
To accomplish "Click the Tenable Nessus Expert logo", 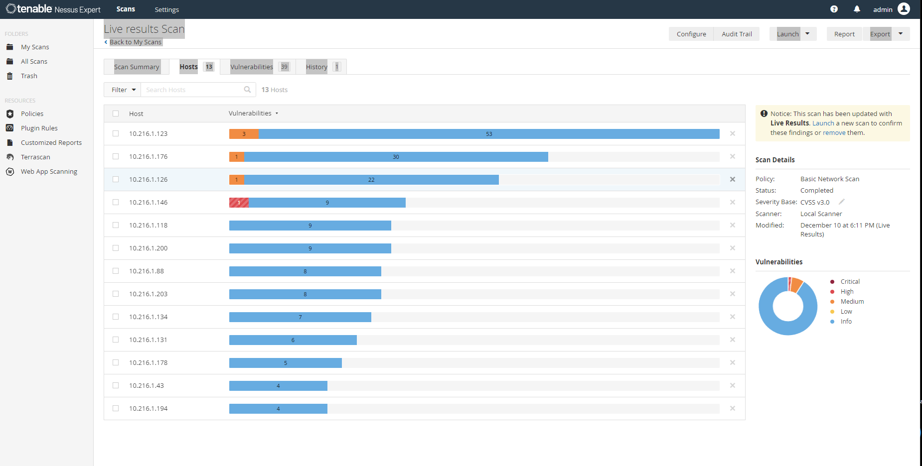I will [53, 9].
